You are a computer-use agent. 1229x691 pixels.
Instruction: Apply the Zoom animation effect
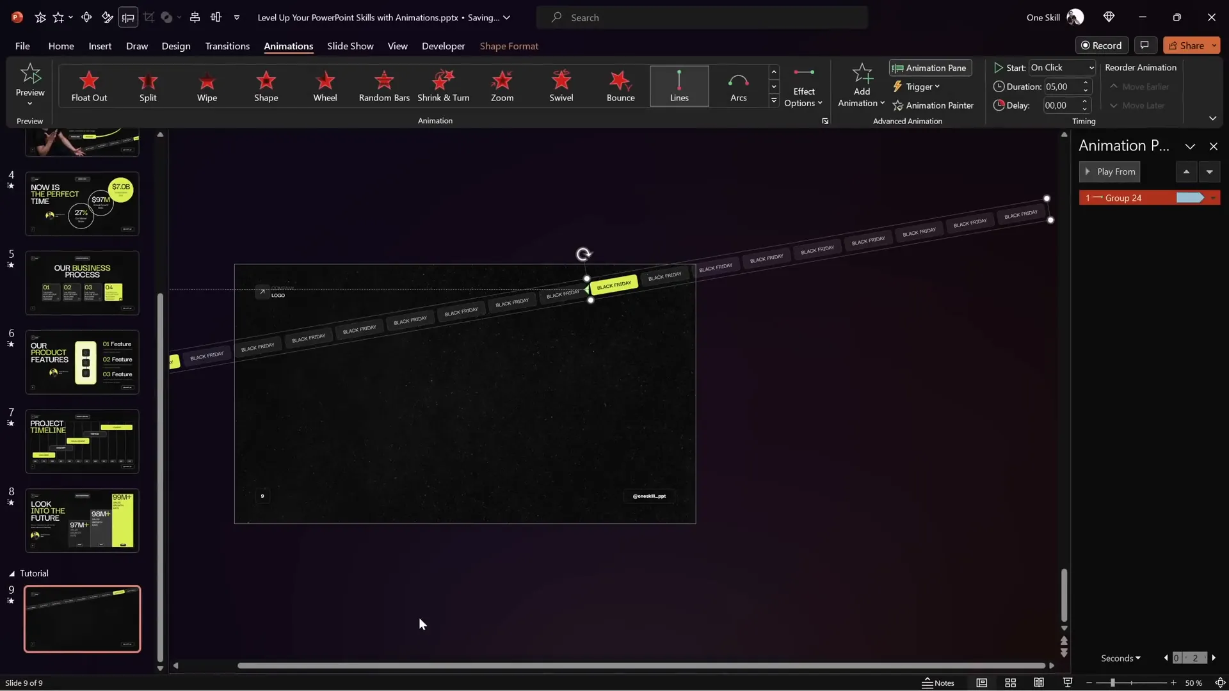[x=502, y=86]
